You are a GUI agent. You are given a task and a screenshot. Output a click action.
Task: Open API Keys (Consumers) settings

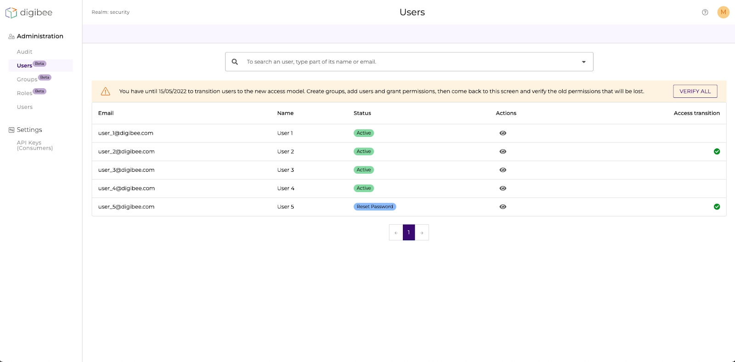(x=35, y=146)
